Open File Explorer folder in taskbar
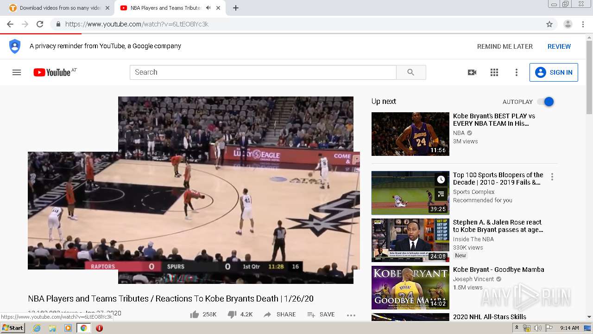Screen dimensions: 593x334 [x=52, y=328]
